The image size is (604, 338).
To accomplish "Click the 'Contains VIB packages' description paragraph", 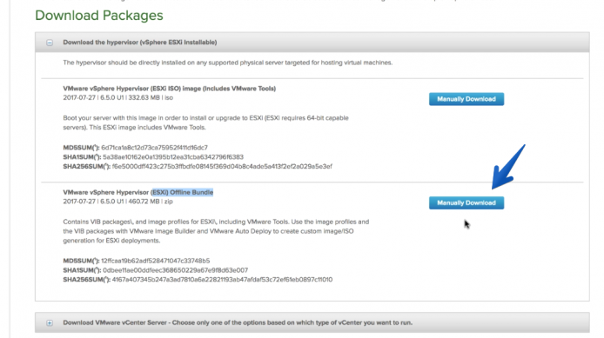I will [x=216, y=231].
